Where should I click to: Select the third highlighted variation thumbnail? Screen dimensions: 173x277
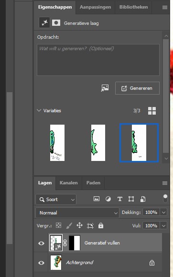[x=139, y=143]
